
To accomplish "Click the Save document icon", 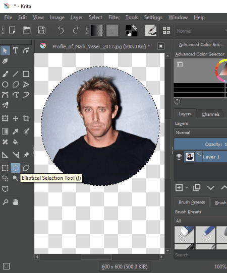I will (x=42, y=30).
